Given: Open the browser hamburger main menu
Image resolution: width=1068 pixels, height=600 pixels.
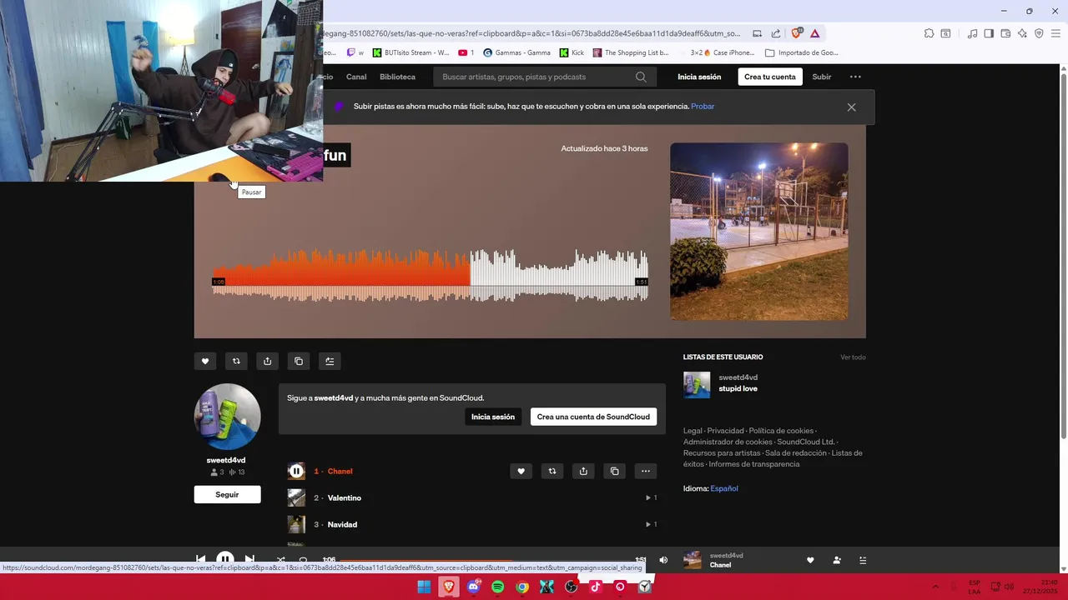Looking at the screenshot, I should click(1055, 33).
